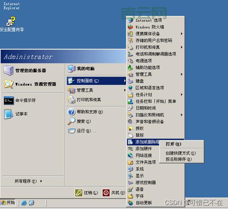Open 自动更新 icon

pos(130,203)
